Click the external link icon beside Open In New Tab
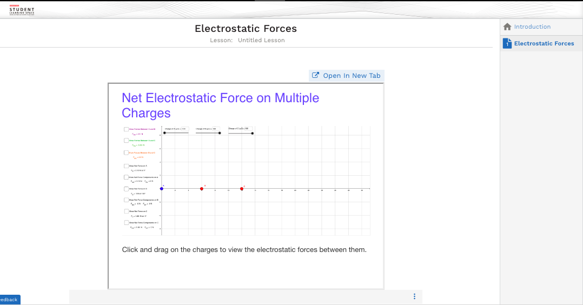The height and width of the screenshot is (305, 583). tap(316, 76)
